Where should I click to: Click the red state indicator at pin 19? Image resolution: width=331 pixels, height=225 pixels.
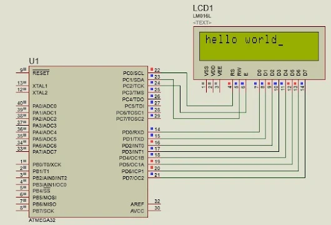(x=152, y=161)
